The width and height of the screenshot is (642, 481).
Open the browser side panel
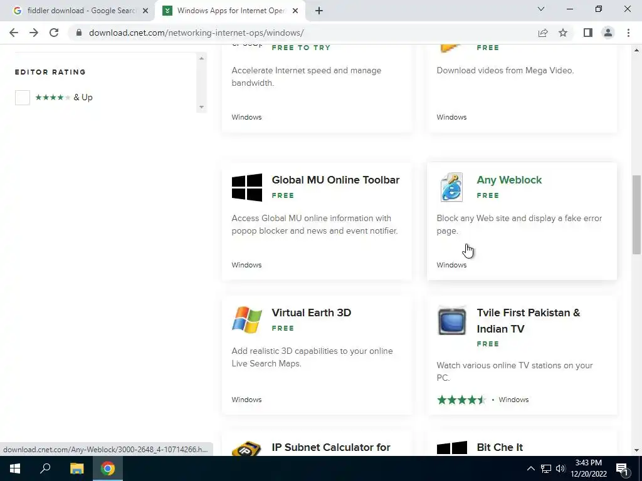click(x=588, y=33)
